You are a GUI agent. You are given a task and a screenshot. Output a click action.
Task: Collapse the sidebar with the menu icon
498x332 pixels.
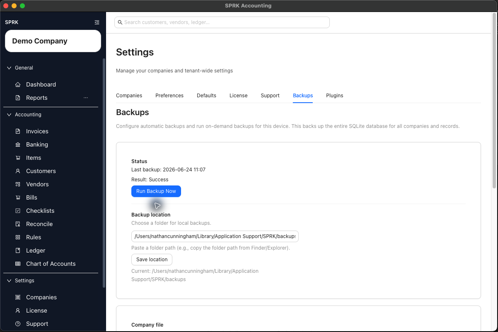tap(97, 22)
